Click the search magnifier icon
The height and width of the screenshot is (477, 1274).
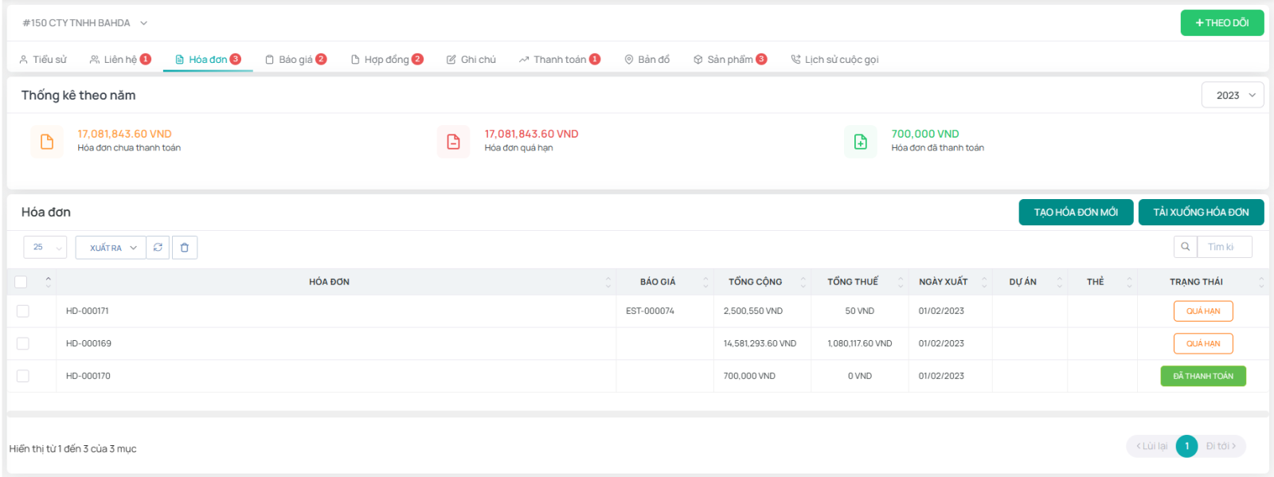[x=1185, y=247]
